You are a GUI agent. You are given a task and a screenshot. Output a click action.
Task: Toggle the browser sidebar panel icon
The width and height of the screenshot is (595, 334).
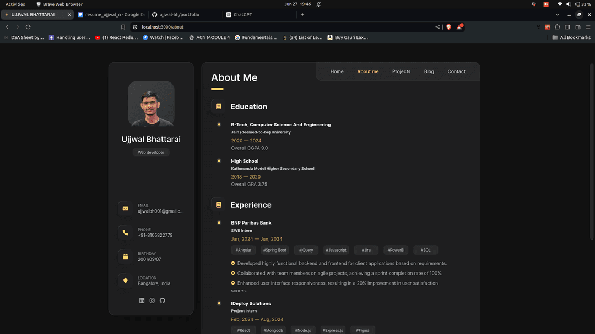[567, 27]
